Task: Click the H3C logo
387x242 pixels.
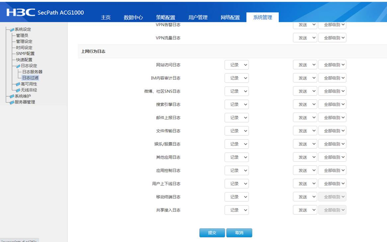Action: 21,12
